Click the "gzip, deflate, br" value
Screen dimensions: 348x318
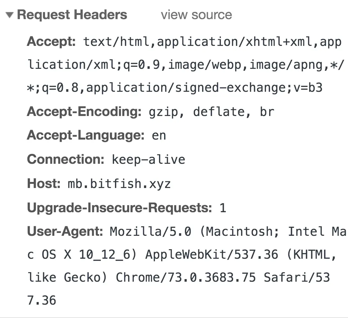(211, 112)
